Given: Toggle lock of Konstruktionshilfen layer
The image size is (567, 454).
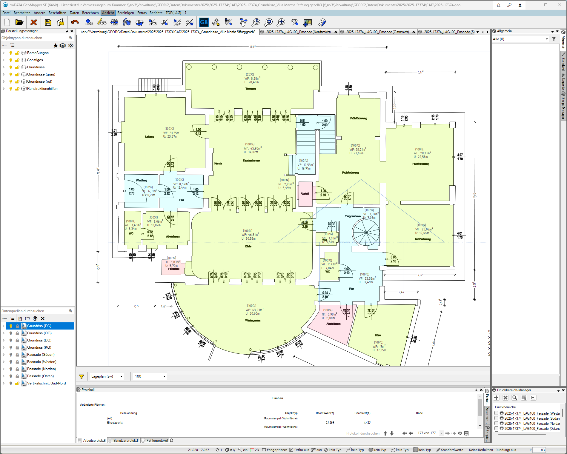Looking at the screenshot, I should tap(17, 89).
